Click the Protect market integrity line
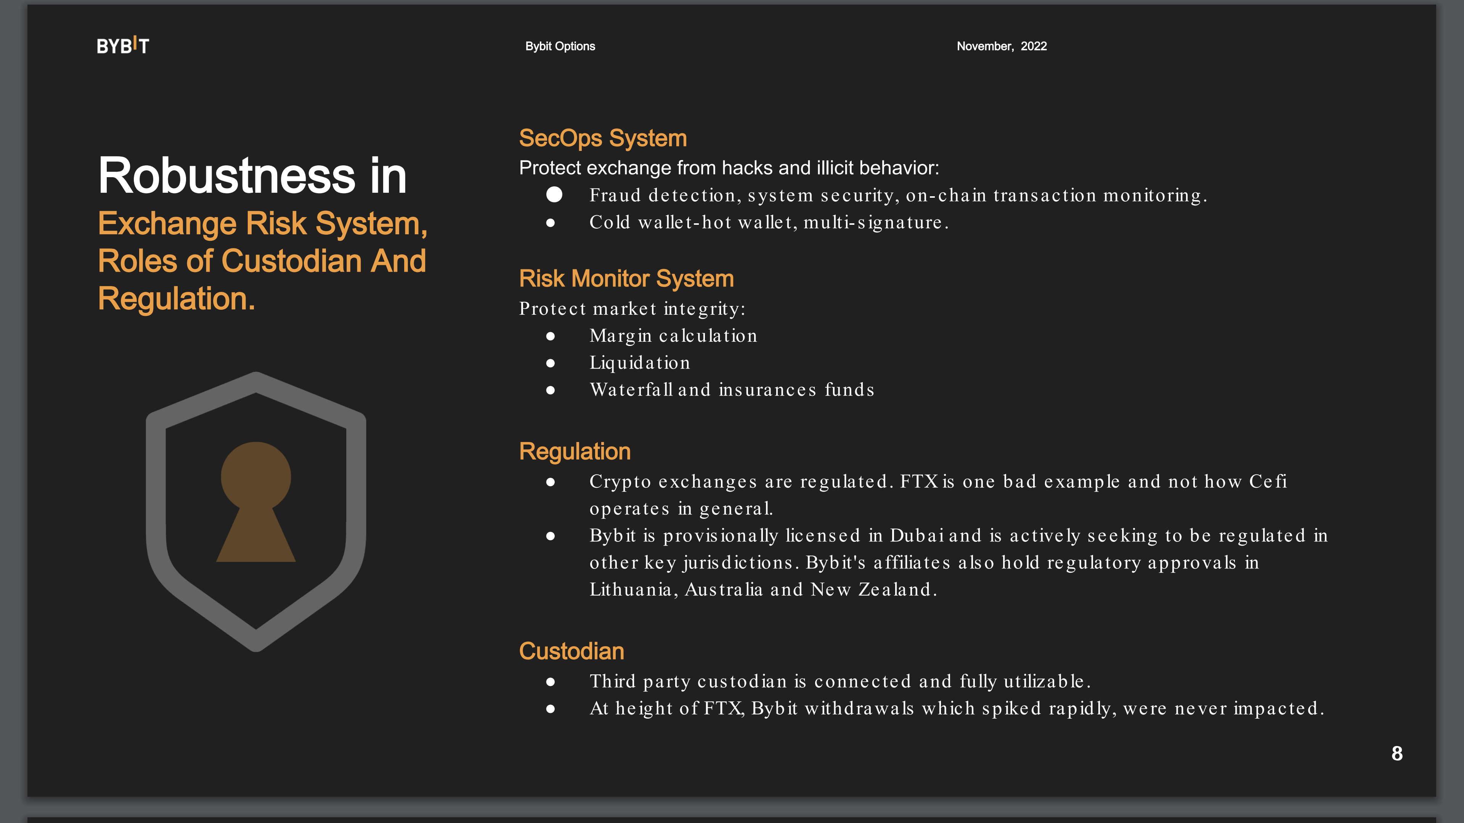The width and height of the screenshot is (1464, 823). coord(632,309)
